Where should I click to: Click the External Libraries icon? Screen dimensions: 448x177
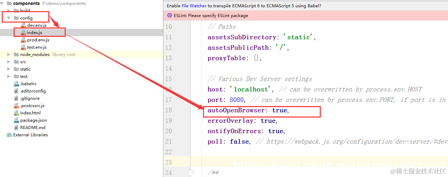[9, 135]
